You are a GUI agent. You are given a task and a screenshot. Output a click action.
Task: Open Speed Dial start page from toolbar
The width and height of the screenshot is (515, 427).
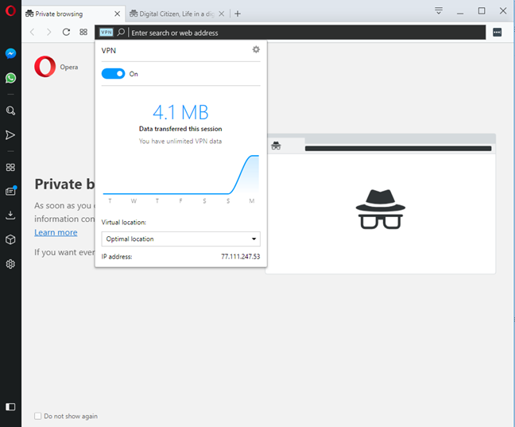83,33
